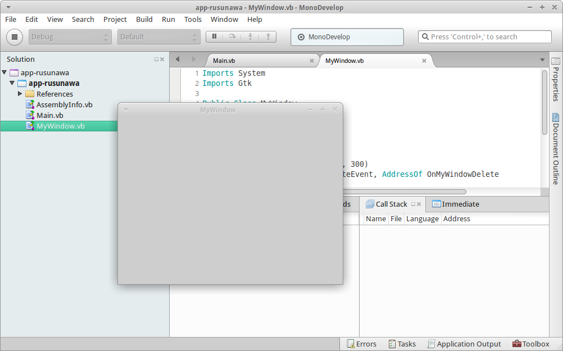Click AssemblyInfo.vb file icon
Image resolution: width=563 pixels, height=351 pixels.
(x=30, y=104)
